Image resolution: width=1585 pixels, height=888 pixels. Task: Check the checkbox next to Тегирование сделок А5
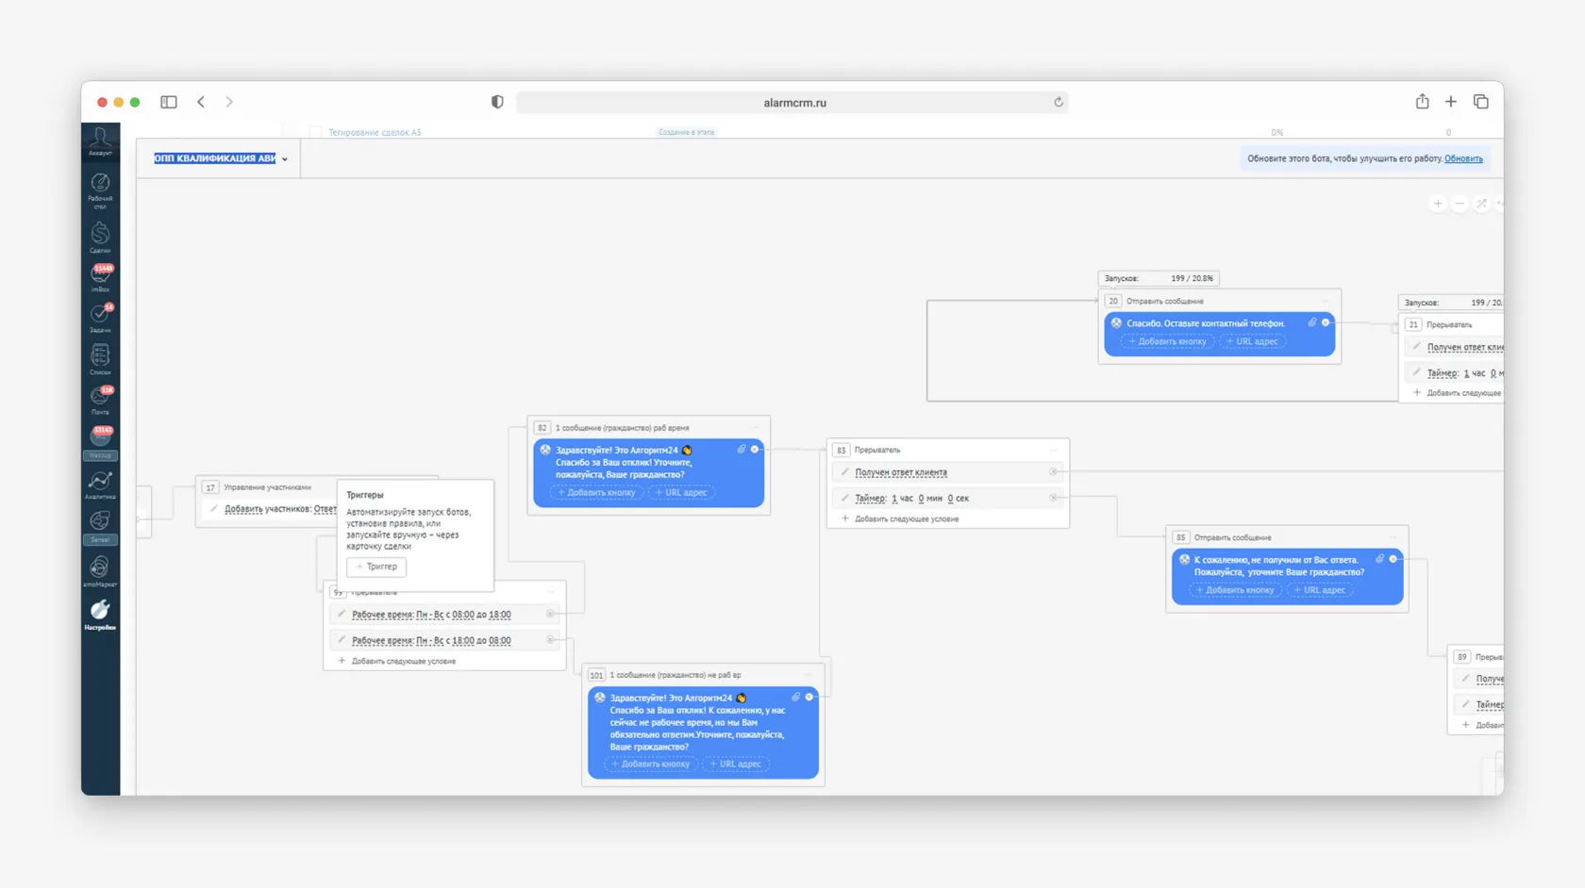pyautogui.click(x=316, y=132)
